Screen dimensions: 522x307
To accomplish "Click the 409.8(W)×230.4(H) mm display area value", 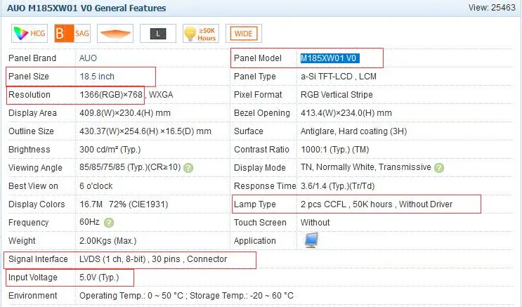I will tap(125, 113).
